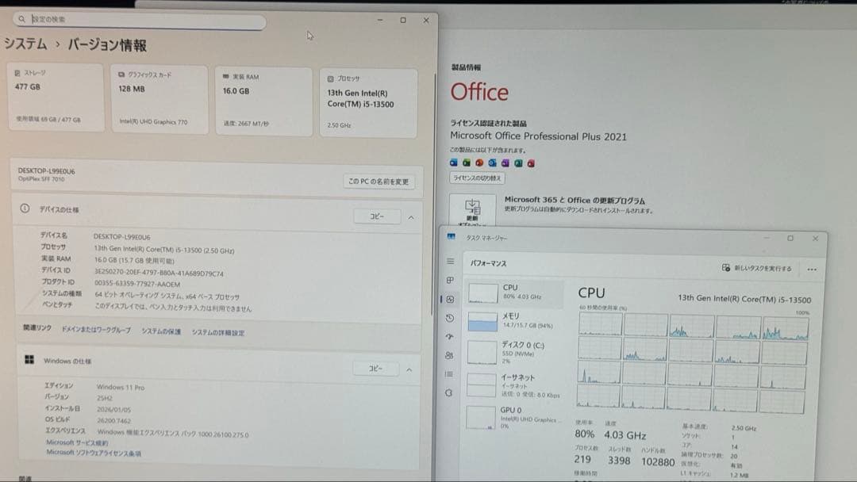Select the Startup apps sidebar entry

click(450, 336)
